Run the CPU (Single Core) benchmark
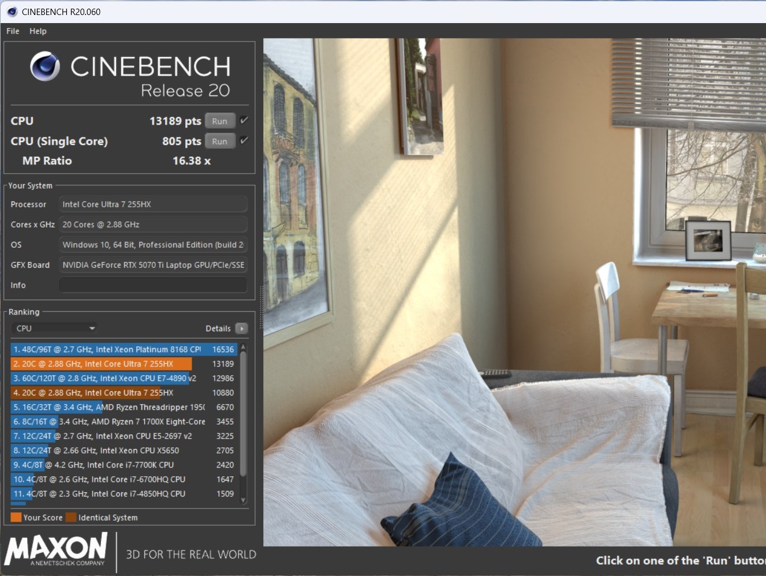This screenshot has width=766, height=576. [x=219, y=141]
